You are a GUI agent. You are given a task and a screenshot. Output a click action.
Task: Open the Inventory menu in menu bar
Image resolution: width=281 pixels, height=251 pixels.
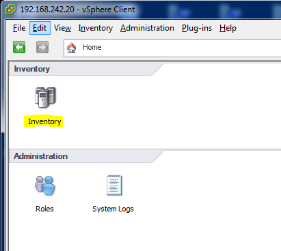(96, 28)
